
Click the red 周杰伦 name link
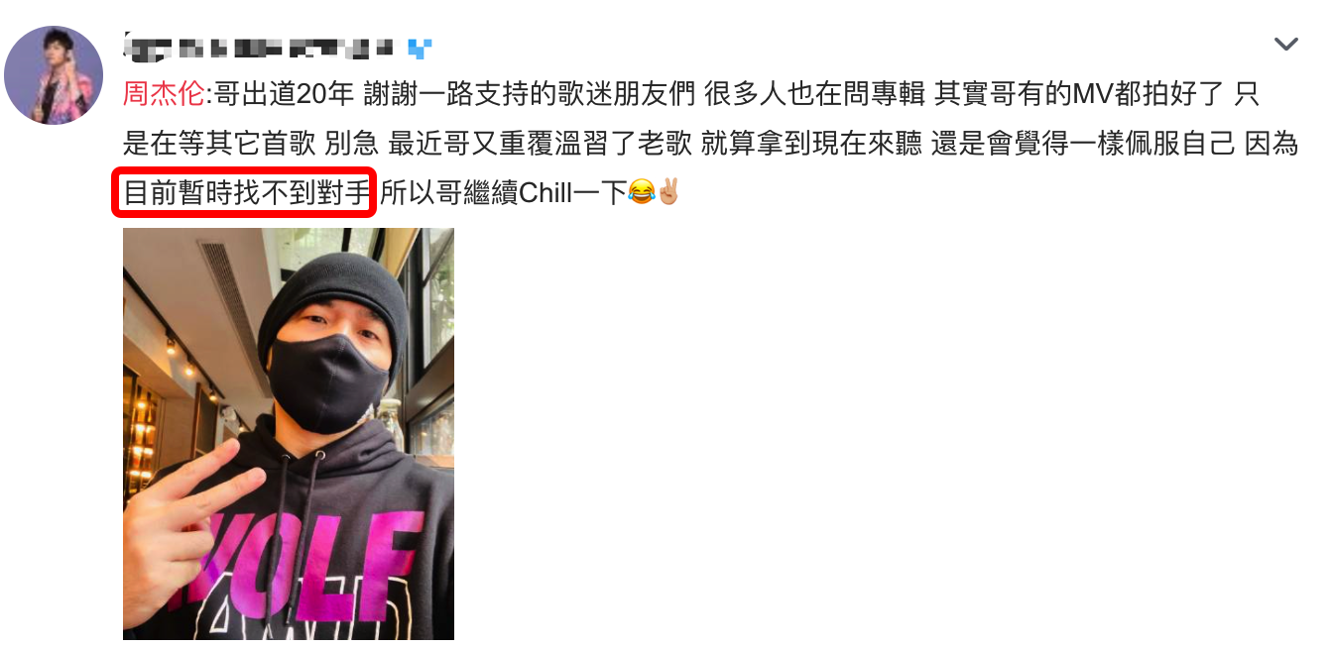coord(164,94)
